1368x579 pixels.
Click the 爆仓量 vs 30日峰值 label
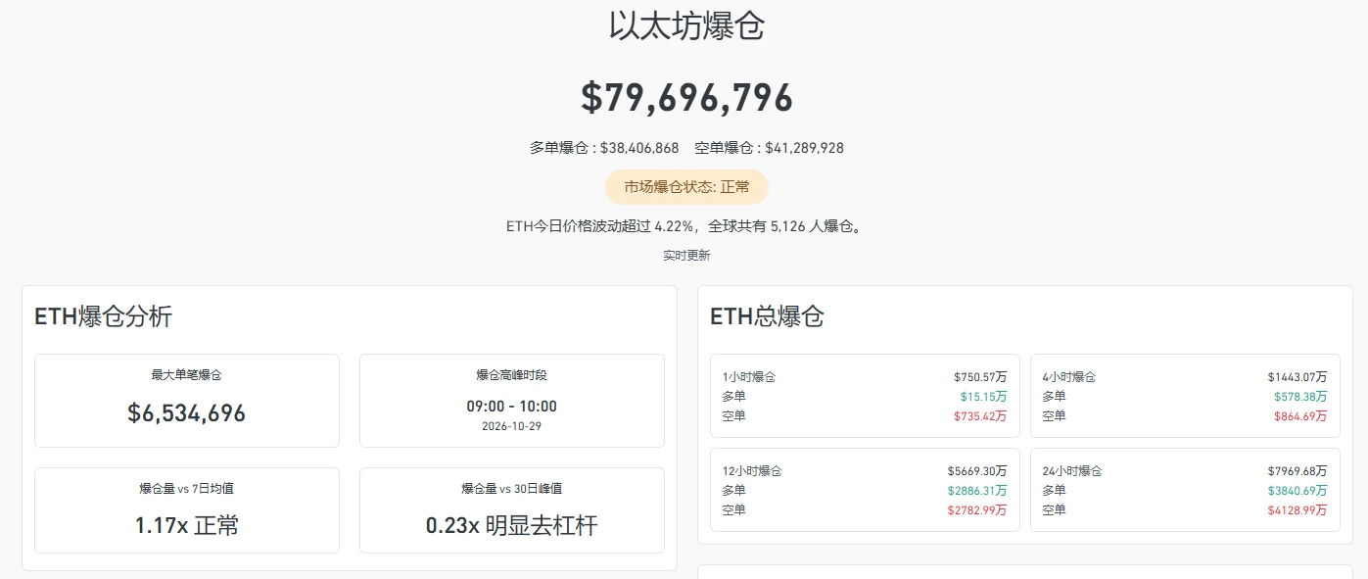pos(511,489)
